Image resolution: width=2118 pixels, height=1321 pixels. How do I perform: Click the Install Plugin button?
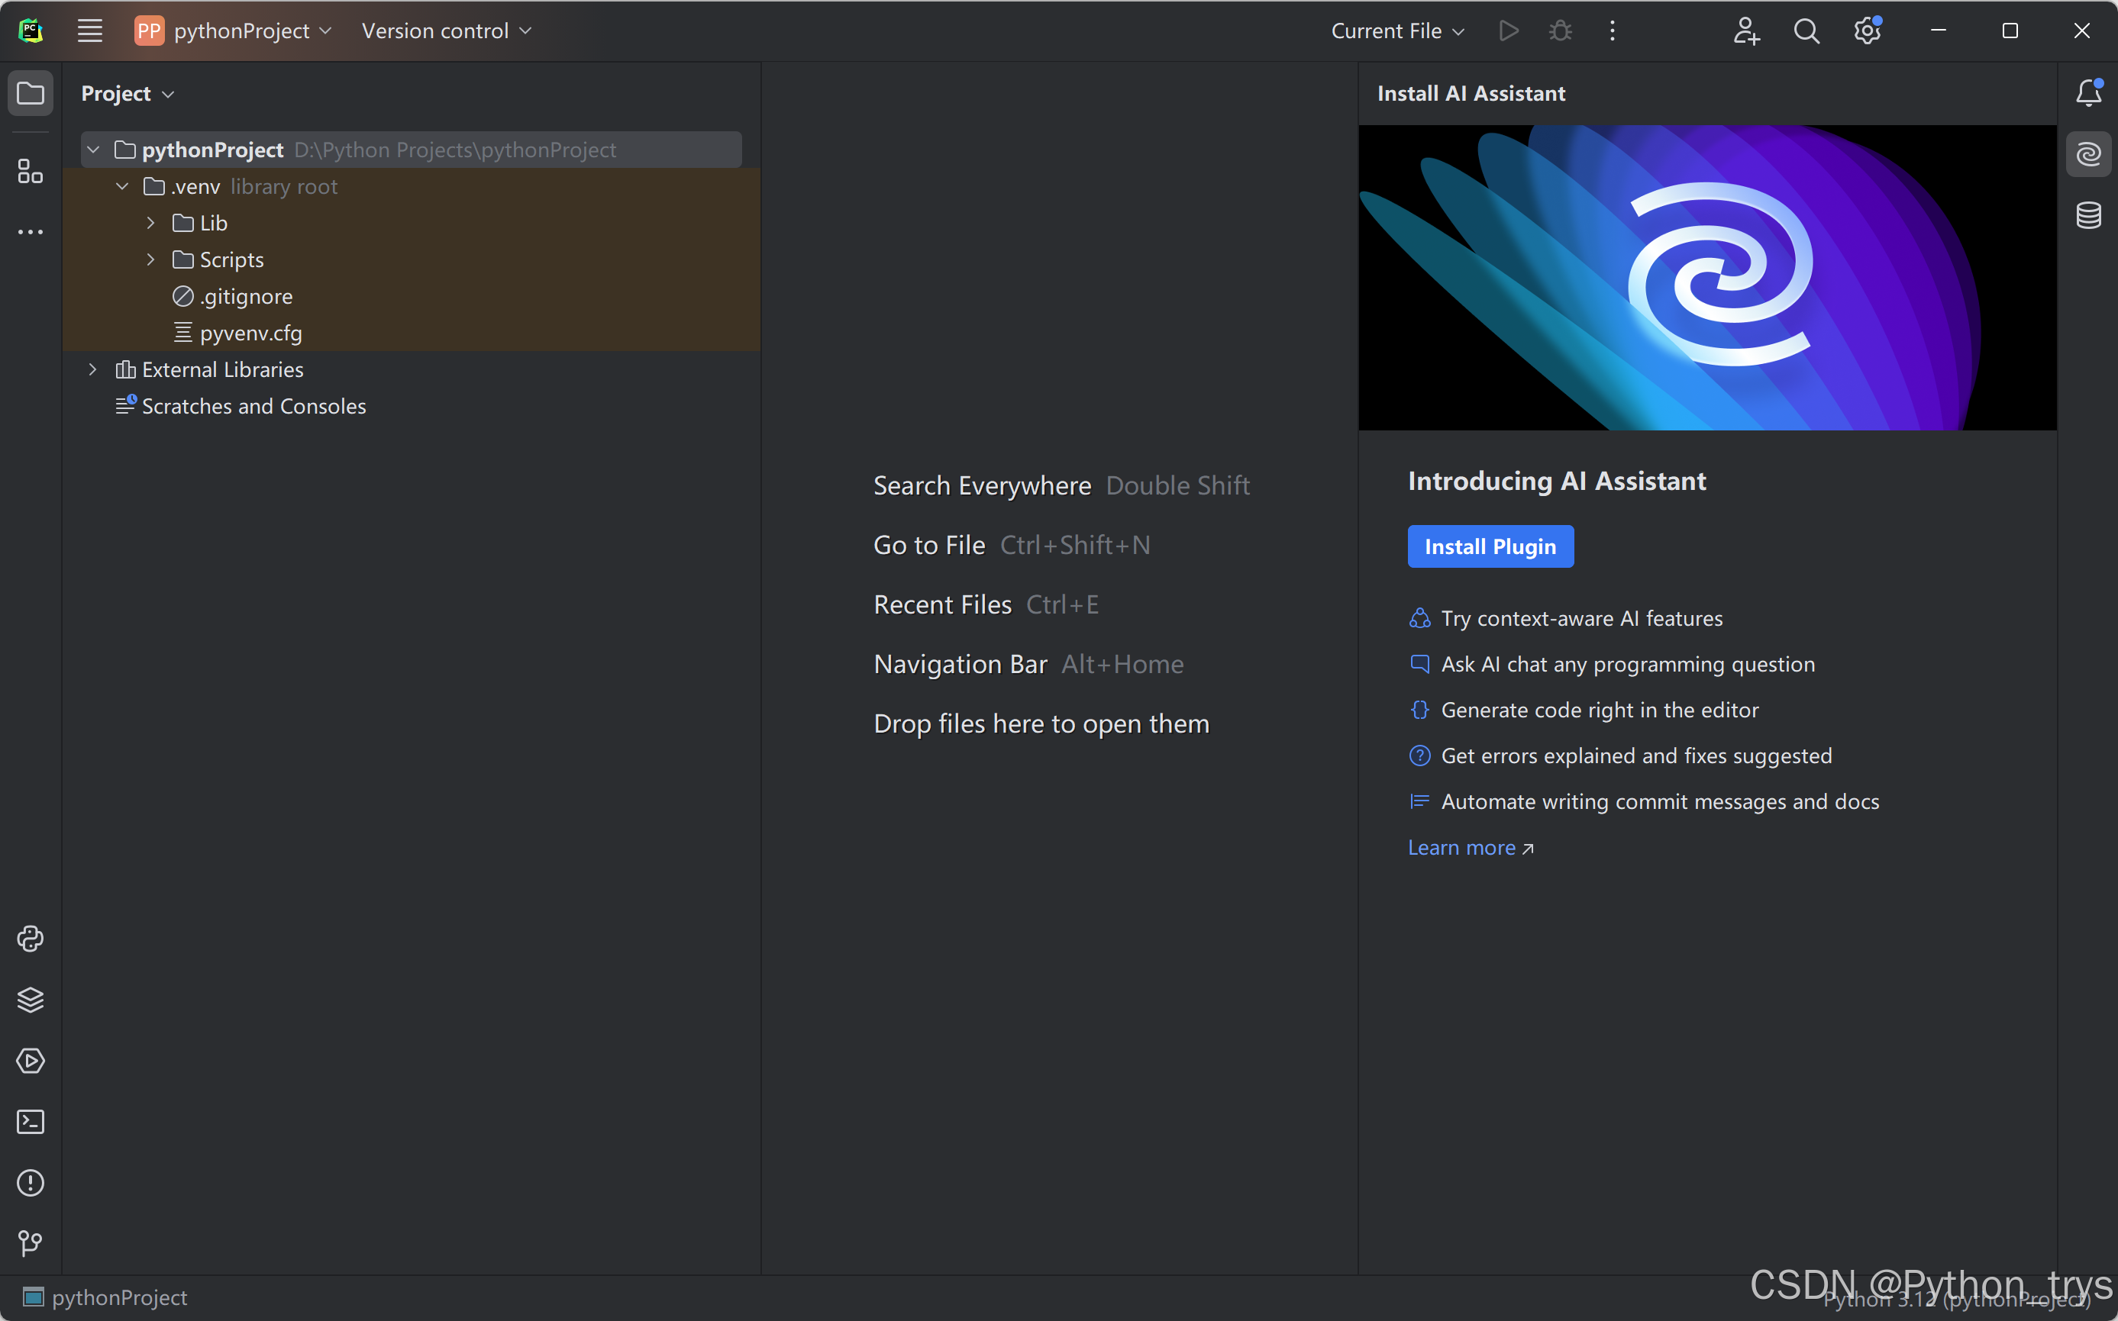click(1490, 547)
